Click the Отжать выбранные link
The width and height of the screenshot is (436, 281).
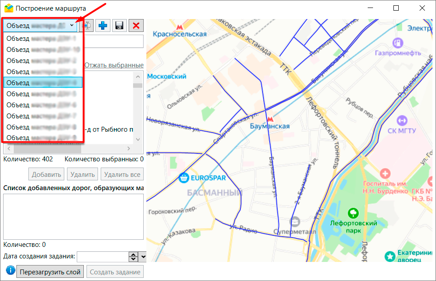[x=114, y=65]
